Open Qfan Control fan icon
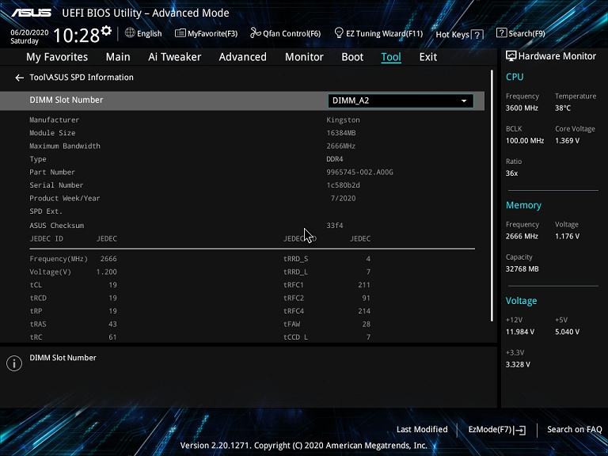Image resolution: width=608 pixels, height=456 pixels. click(256, 33)
